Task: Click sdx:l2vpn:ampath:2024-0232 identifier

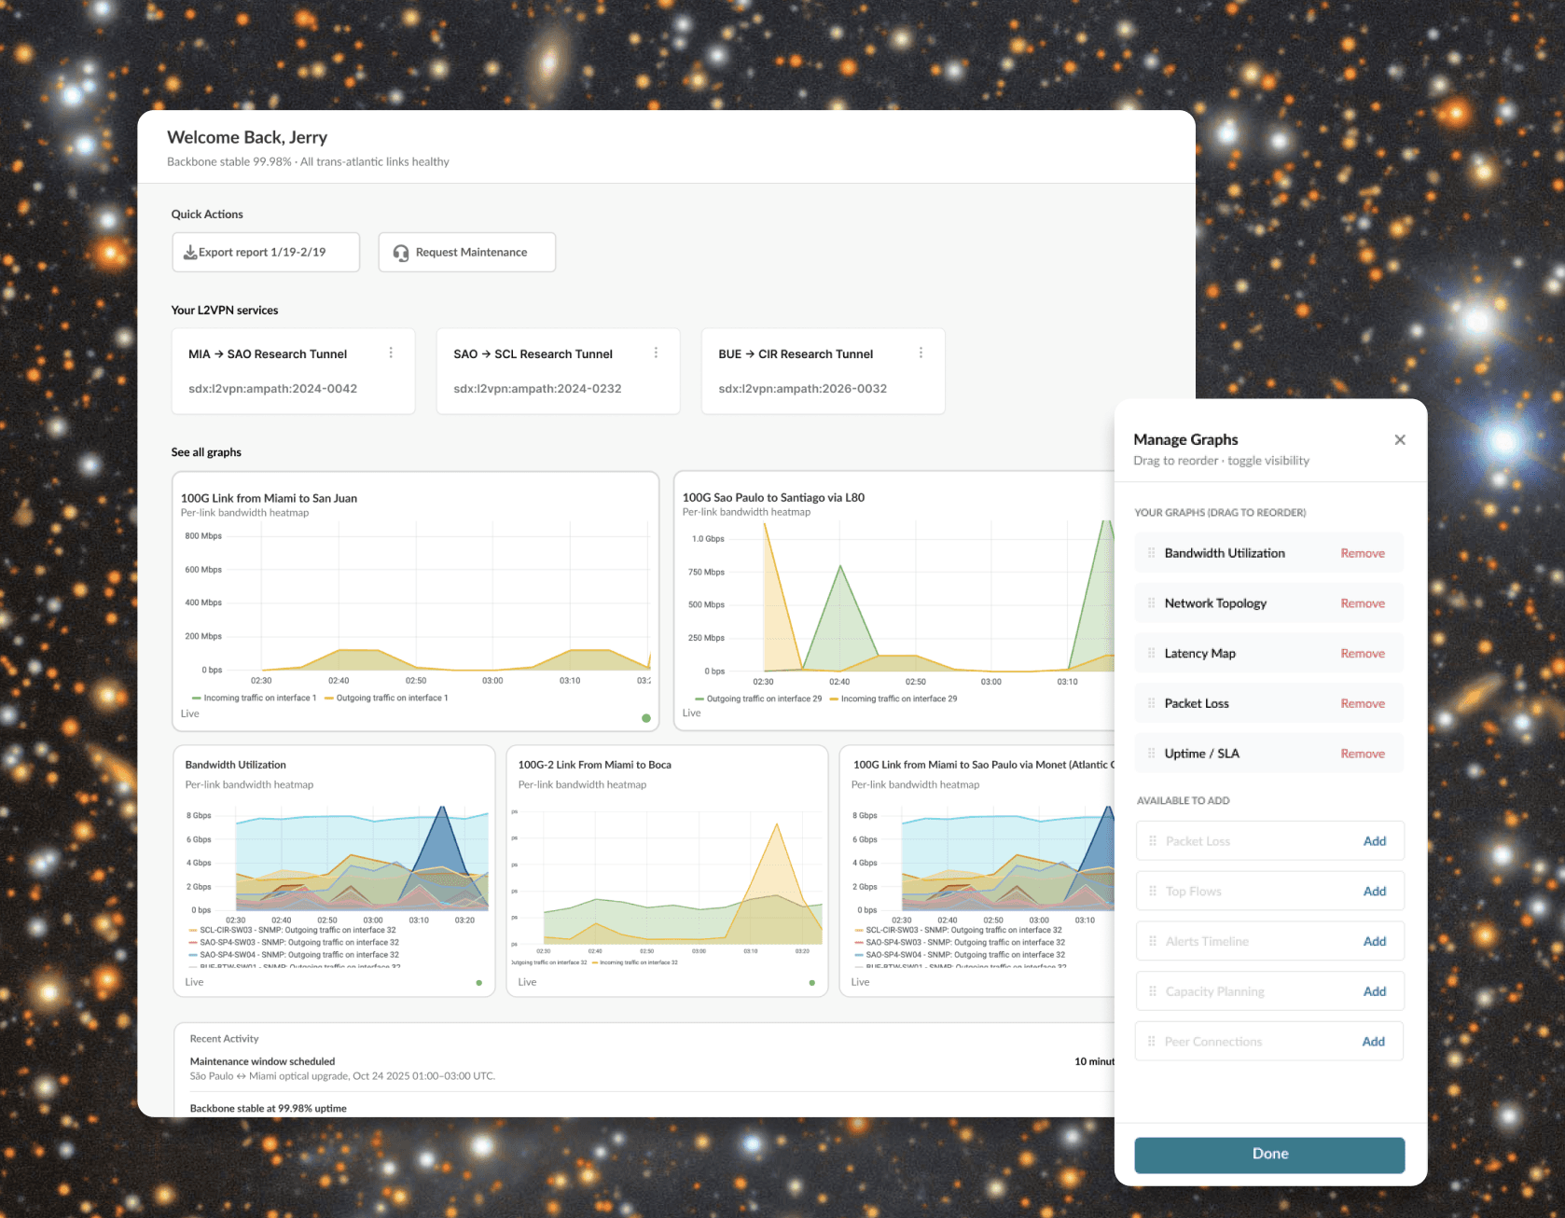Action: click(x=537, y=389)
